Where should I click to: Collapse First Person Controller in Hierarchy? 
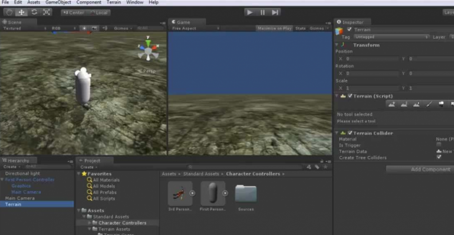click(2, 180)
